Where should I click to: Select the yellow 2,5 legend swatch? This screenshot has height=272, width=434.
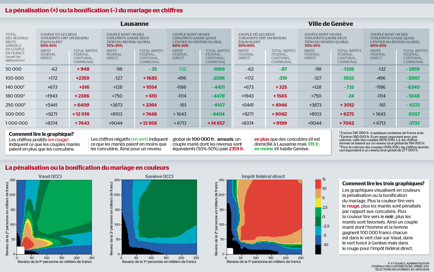point(318,203)
